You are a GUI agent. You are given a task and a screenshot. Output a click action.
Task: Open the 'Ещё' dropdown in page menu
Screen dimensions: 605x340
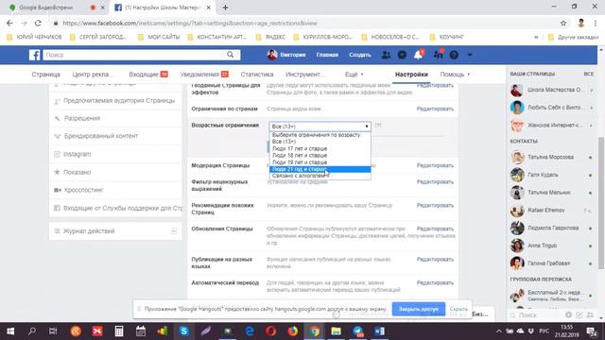coord(354,75)
